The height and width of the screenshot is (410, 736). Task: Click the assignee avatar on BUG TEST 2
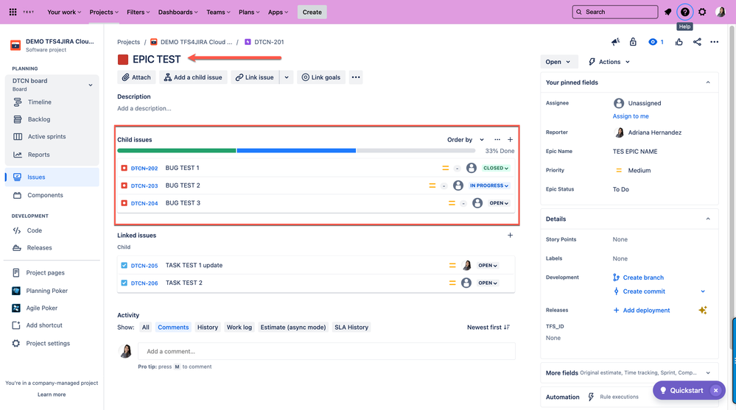click(x=458, y=185)
